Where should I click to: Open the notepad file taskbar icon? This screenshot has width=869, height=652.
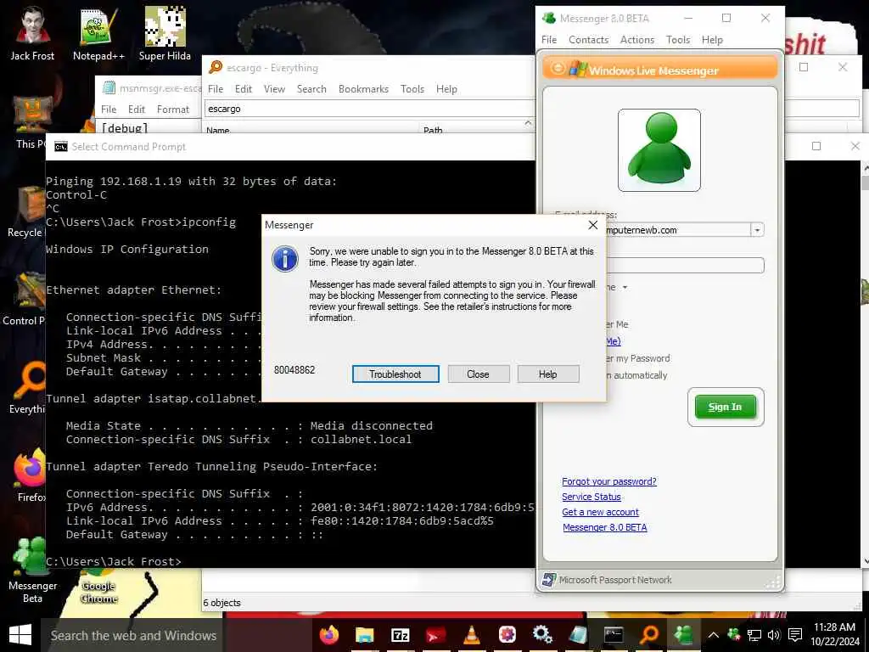point(578,635)
